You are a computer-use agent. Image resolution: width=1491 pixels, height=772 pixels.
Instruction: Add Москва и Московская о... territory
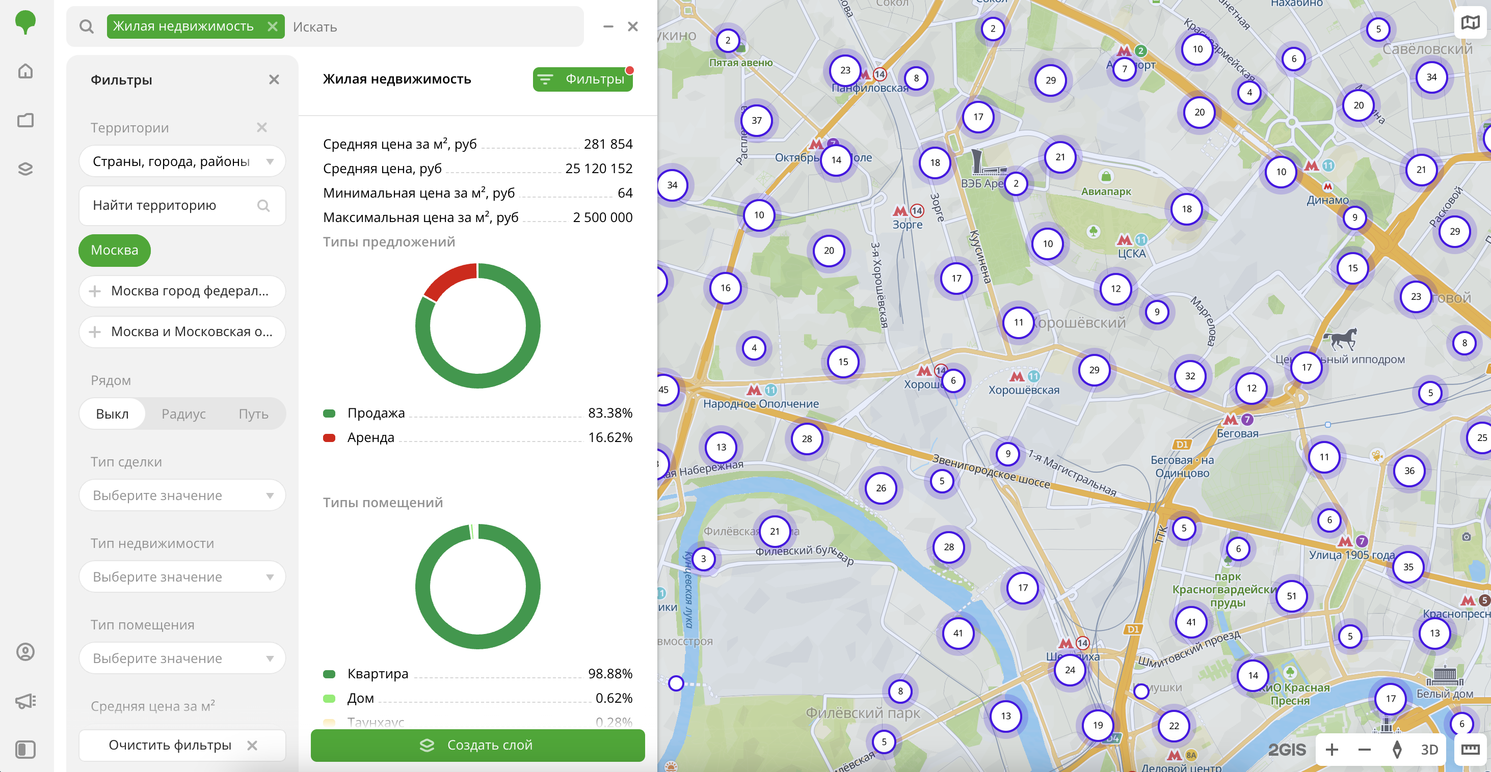[x=182, y=332]
